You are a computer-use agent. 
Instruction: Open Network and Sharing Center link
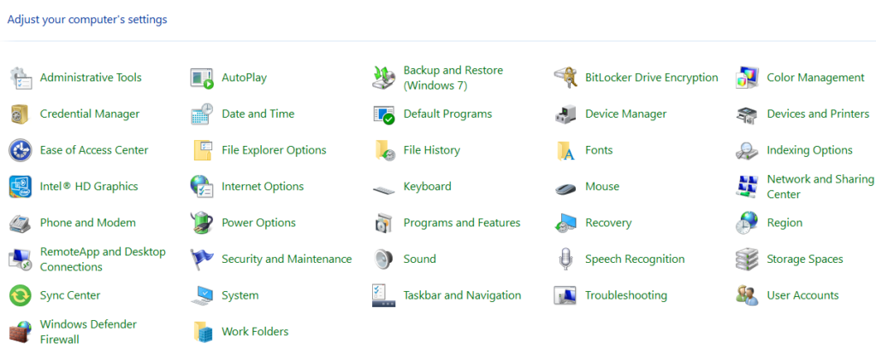click(820, 187)
